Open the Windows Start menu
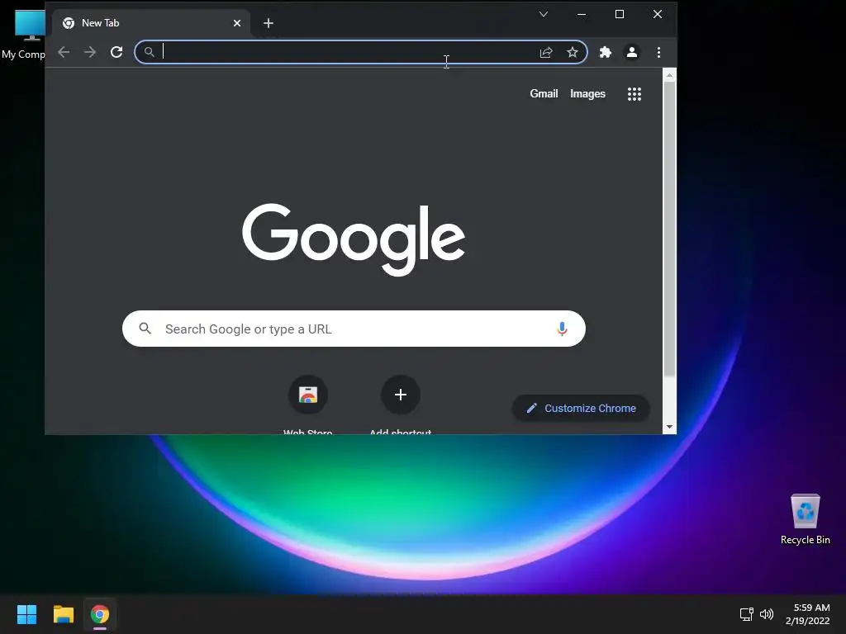 pyautogui.click(x=26, y=614)
